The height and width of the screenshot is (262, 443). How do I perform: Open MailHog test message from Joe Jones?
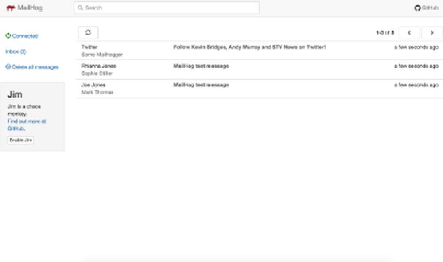201,85
